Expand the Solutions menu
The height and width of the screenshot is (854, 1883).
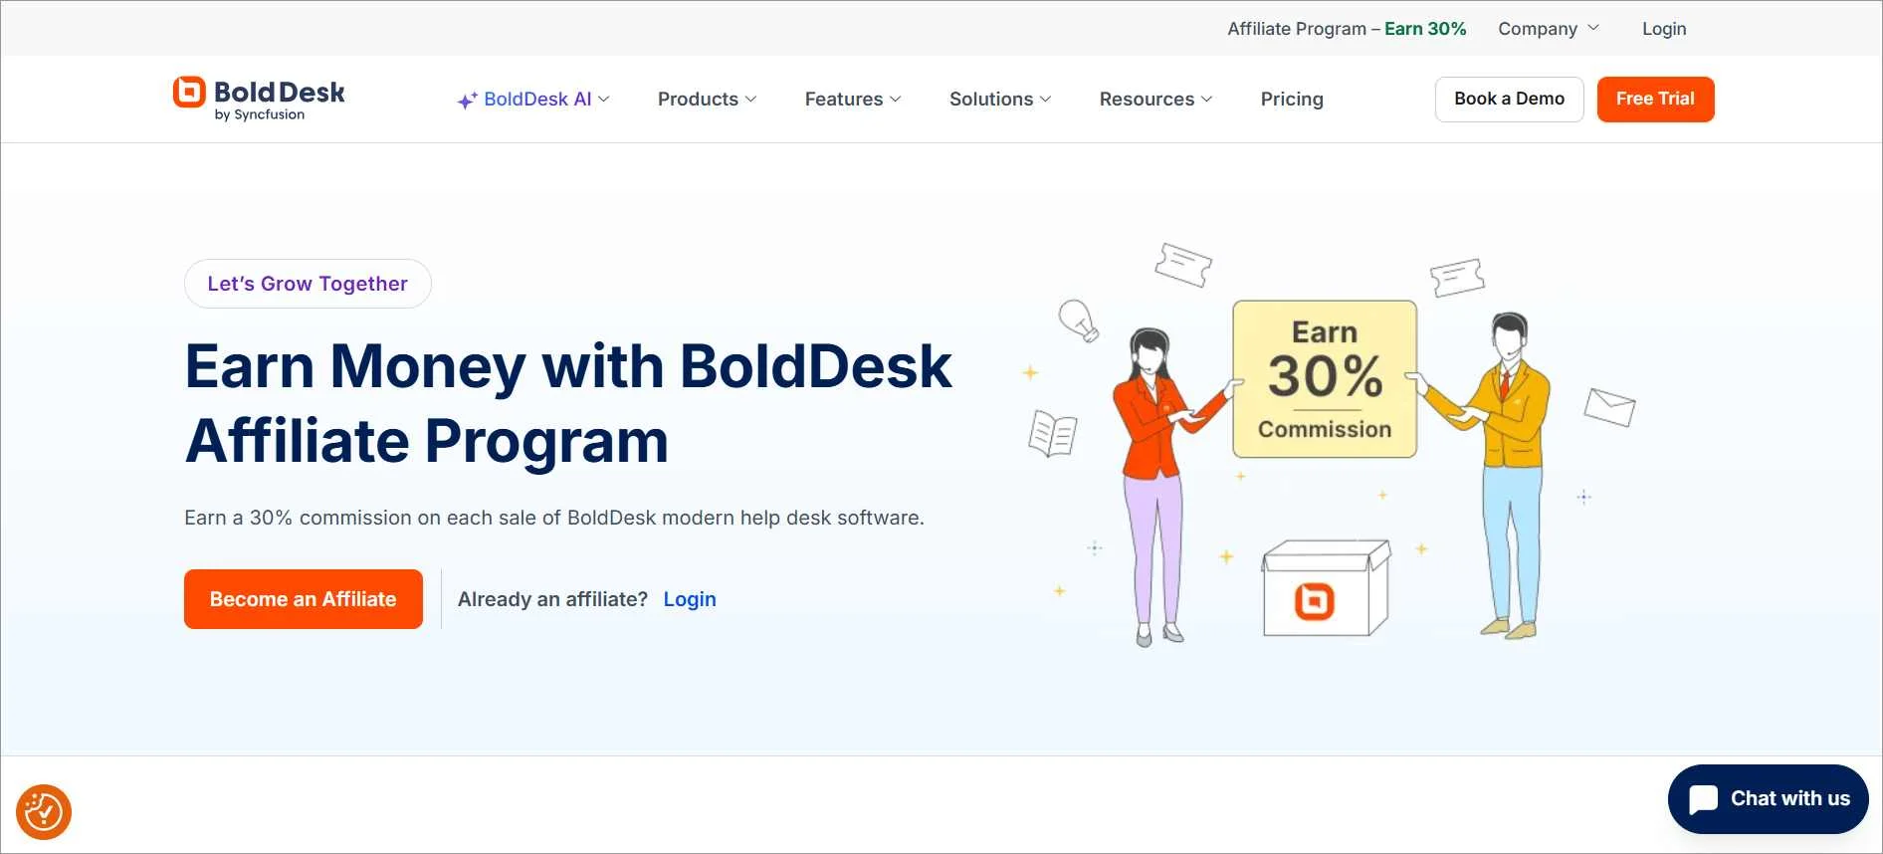point(1000,100)
